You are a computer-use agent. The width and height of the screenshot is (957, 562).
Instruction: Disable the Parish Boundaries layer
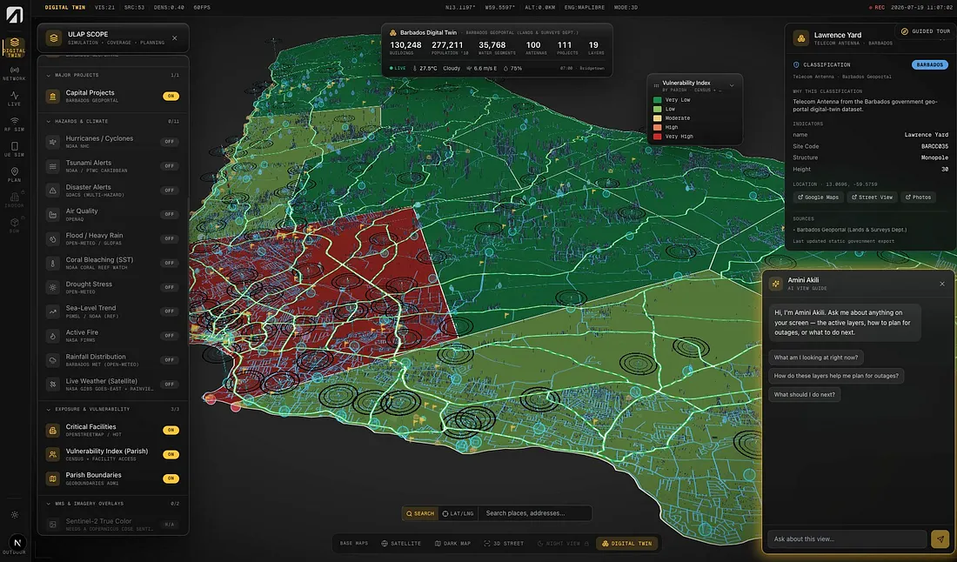pos(171,478)
